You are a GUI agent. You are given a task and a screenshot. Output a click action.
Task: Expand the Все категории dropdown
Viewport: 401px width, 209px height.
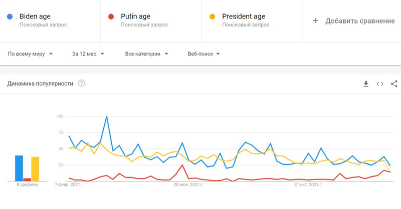click(x=146, y=54)
